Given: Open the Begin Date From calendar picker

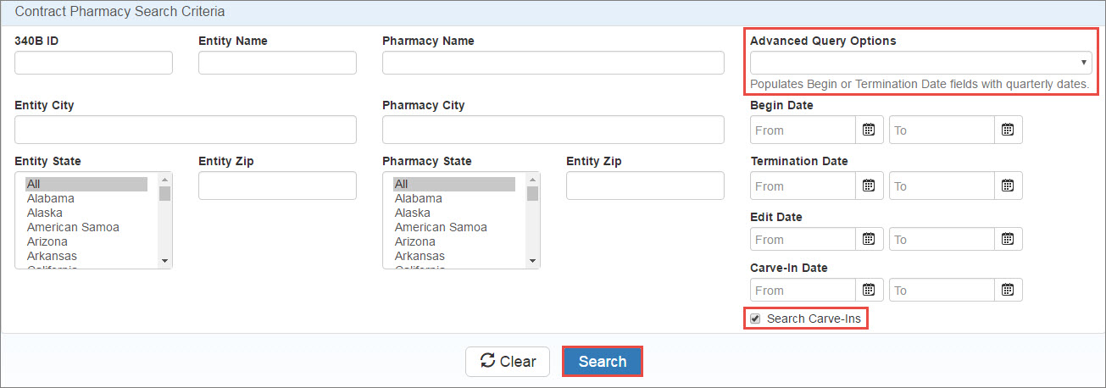Looking at the screenshot, I should (869, 130).
